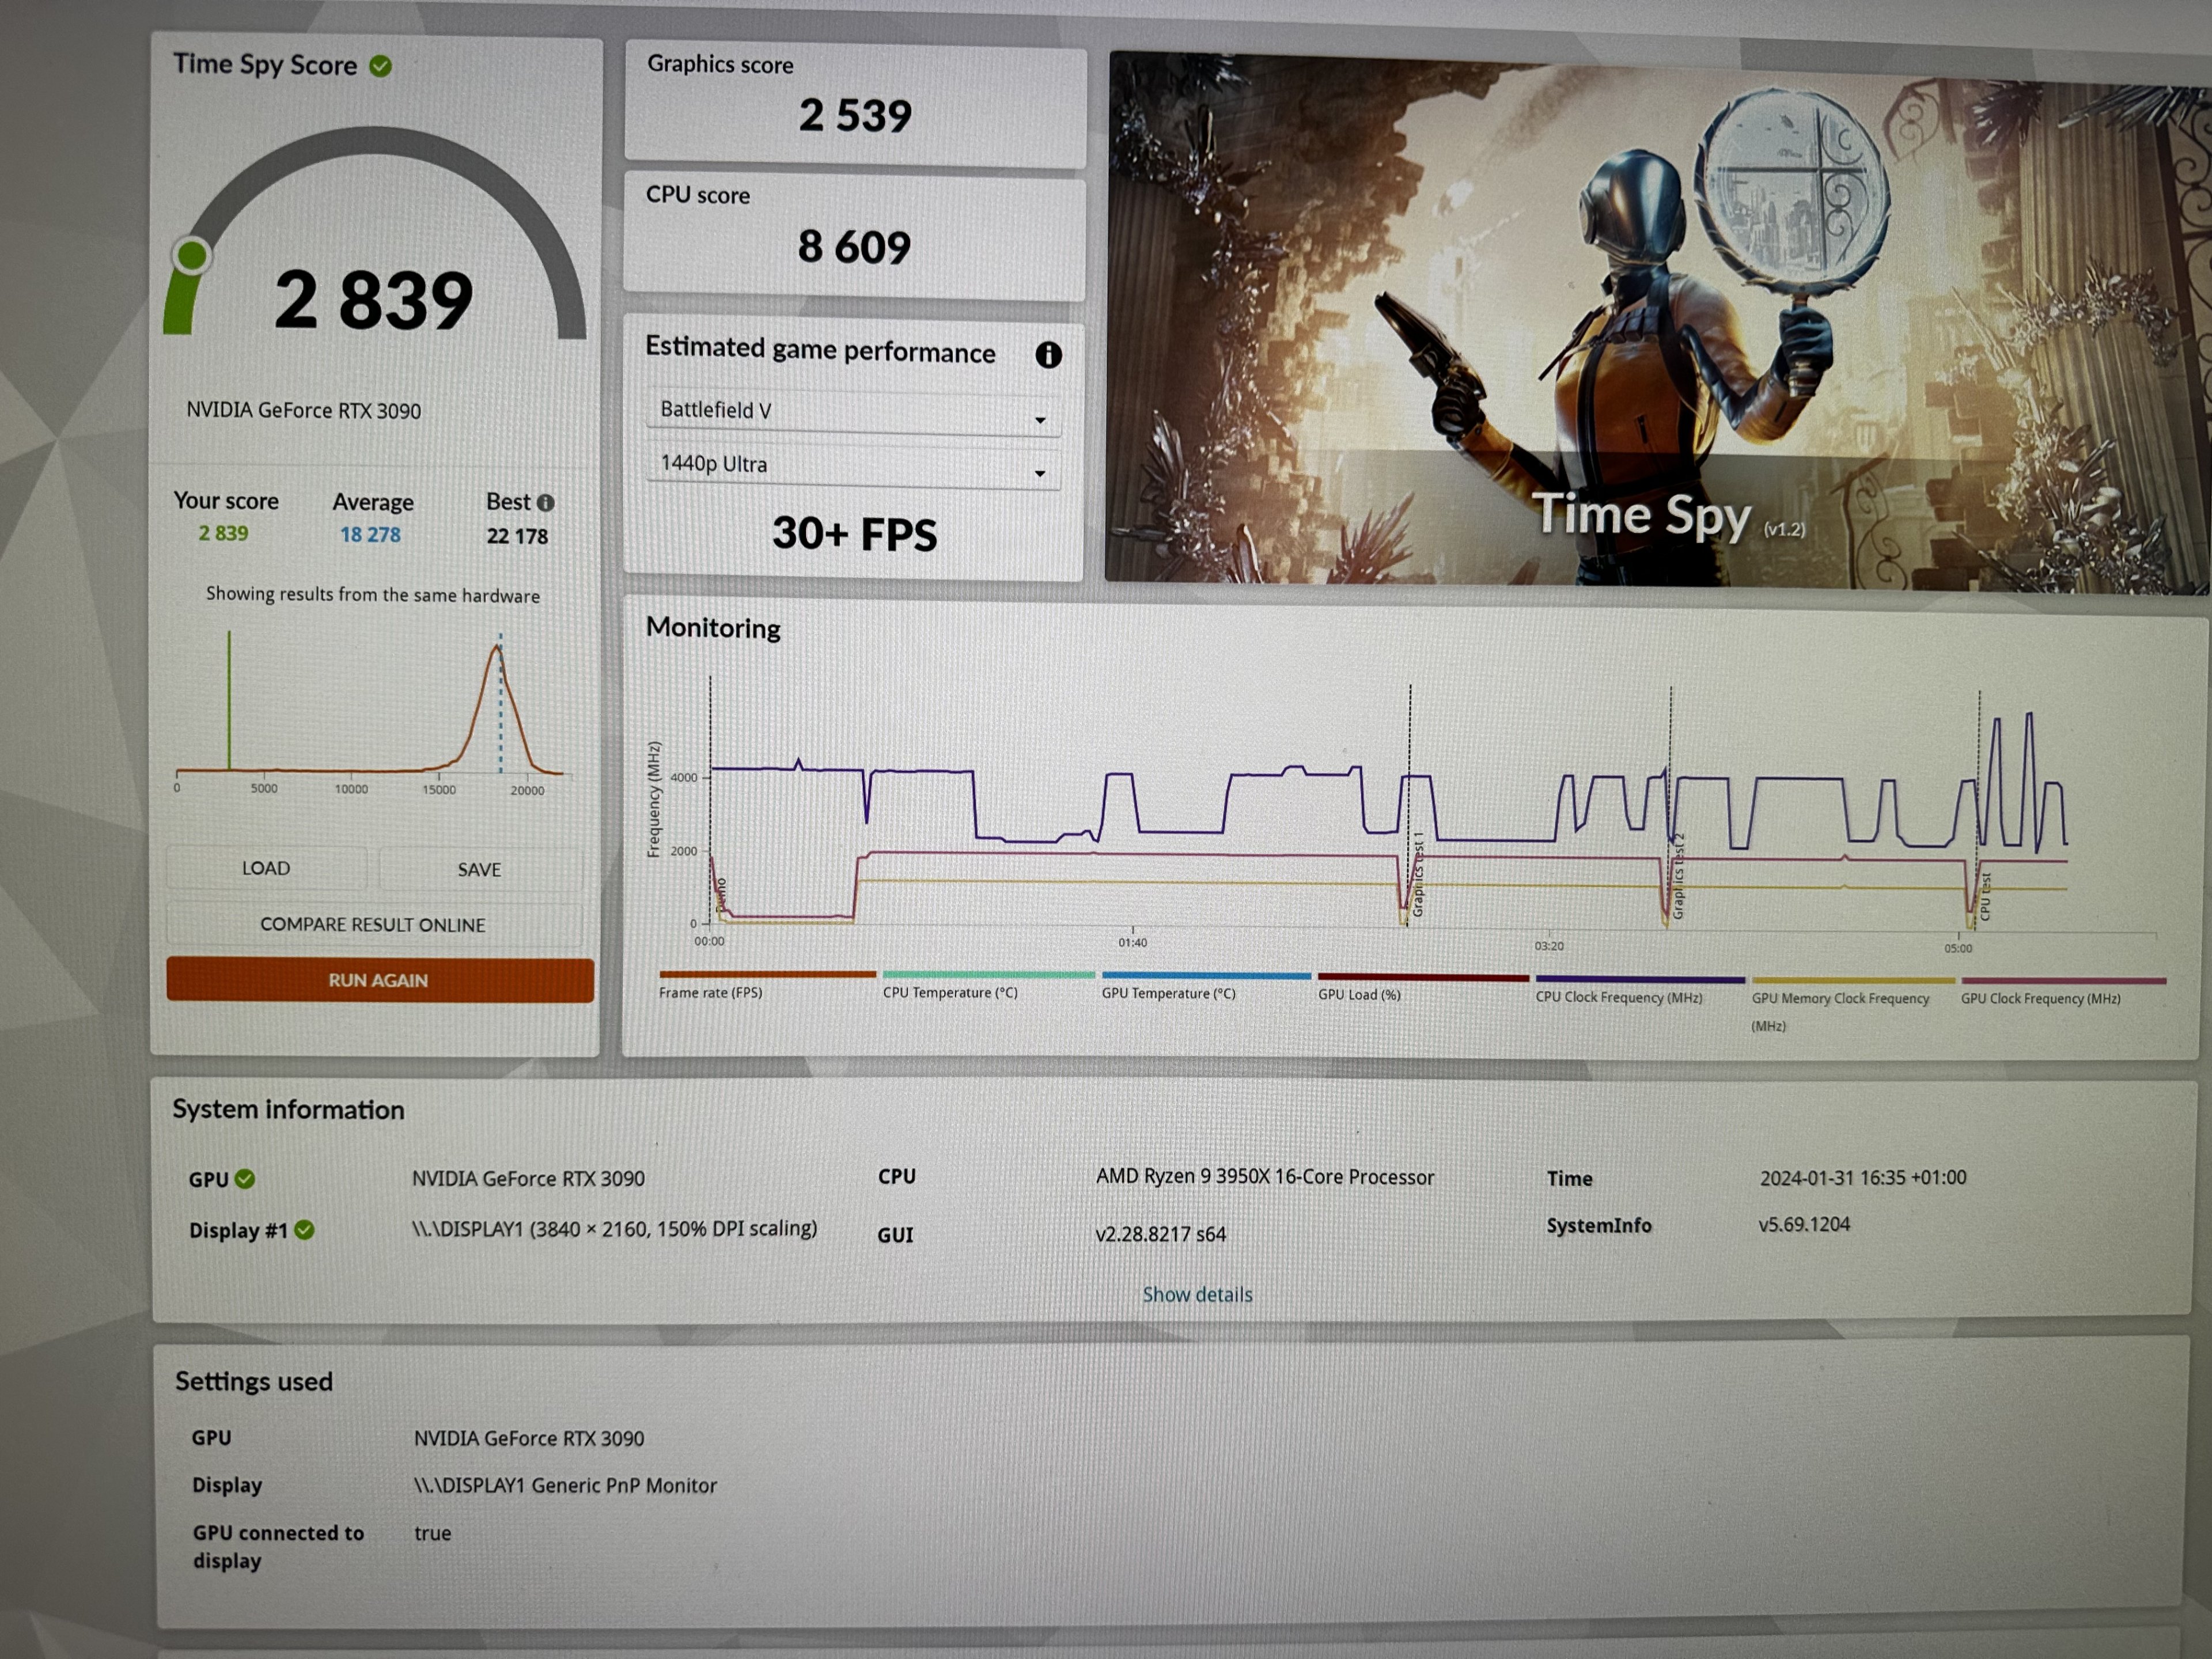Click the CPU Clock Frequency legend item
The width and height of the screenshot is (2212, 1659).
(1618, 997)
